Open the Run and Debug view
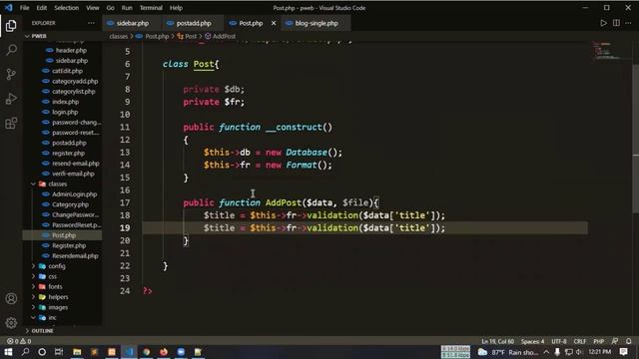 11,99
